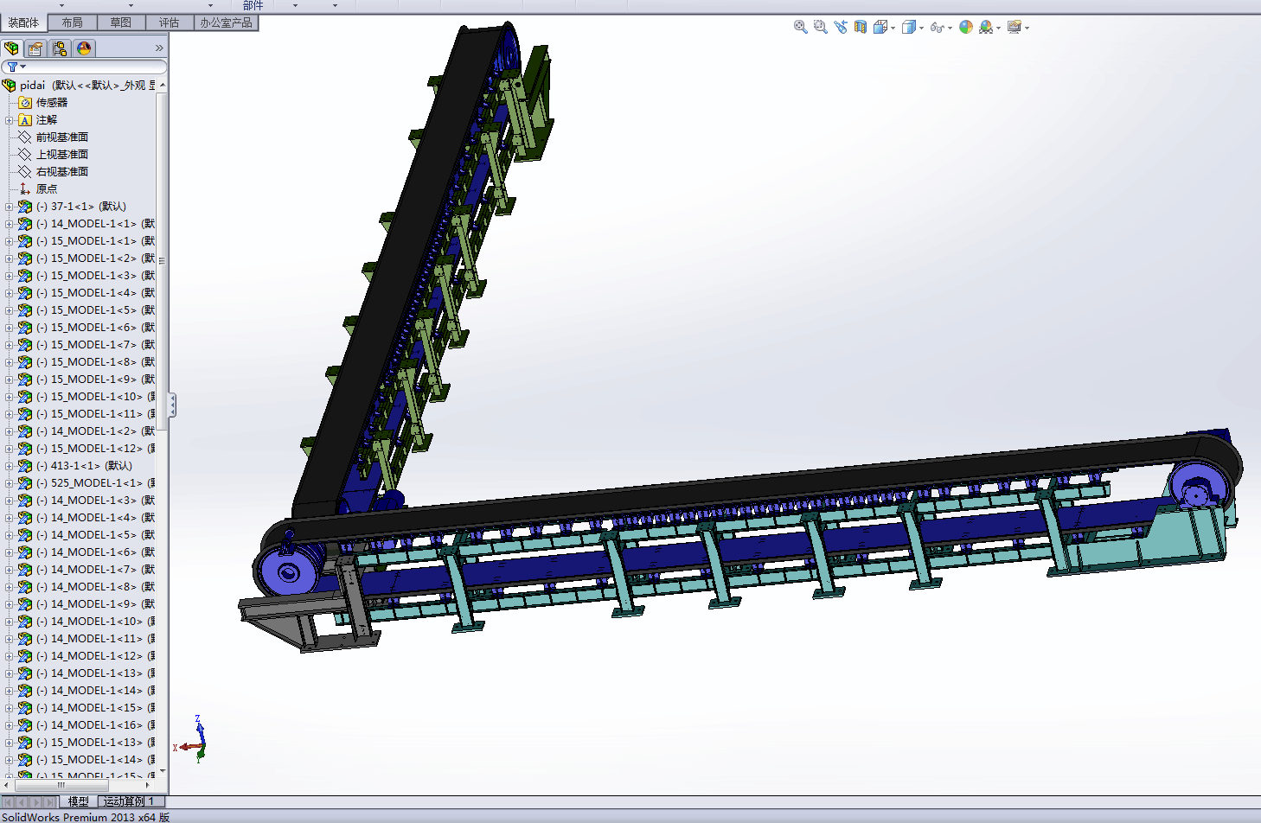
Task: Open the DisplayManager tab icon
Action: point(84,48)
